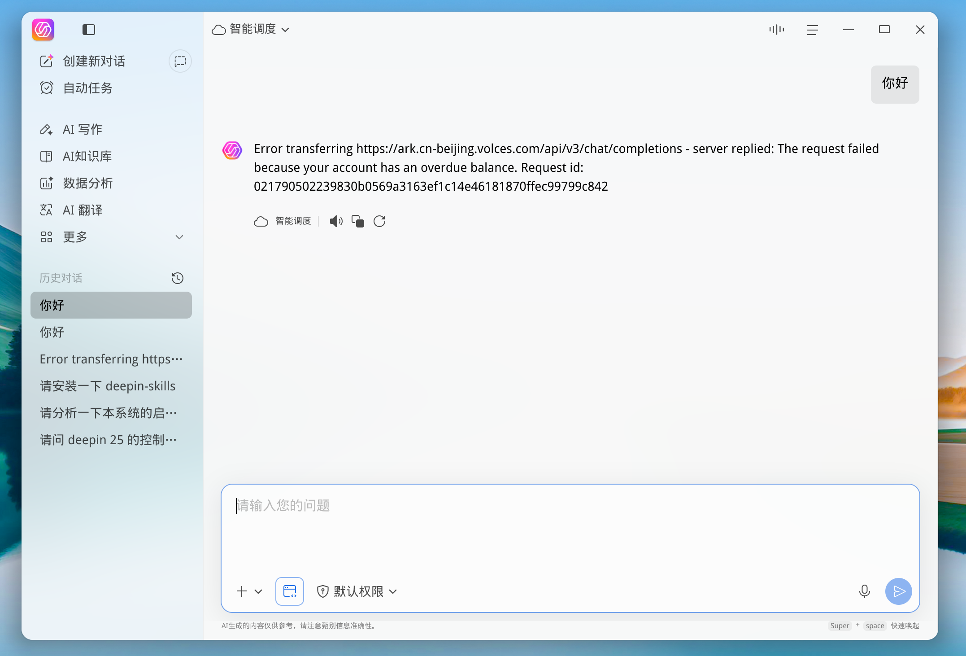Regenerate the response with the refresh icon

[x=379, y=221]
